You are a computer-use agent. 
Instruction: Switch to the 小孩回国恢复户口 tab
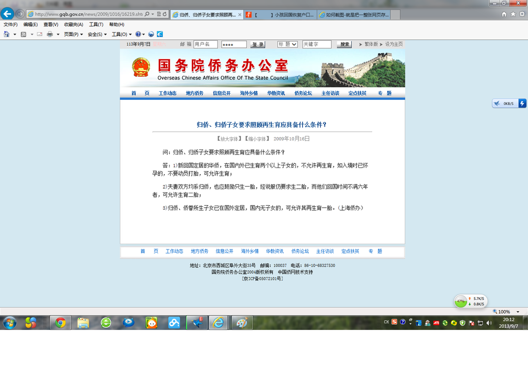click(x=280, y=15)
